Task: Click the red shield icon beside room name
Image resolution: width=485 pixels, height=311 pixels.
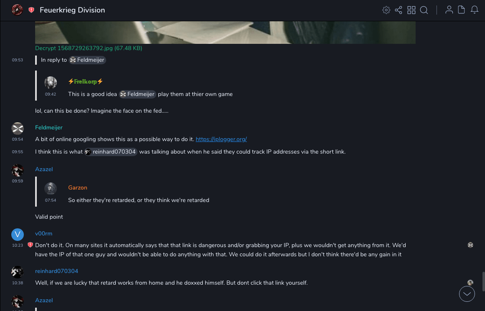Action: pyautogui.click(x=31, y=10)
